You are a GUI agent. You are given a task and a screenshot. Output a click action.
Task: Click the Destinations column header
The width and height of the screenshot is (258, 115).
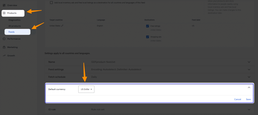[x=149, y=20]
